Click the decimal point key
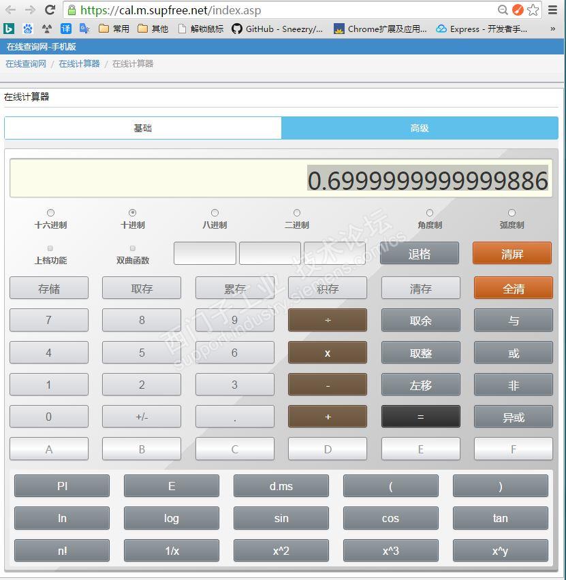Image resolution: width=566 pixels, height=580 pixels. click(235, 417)
